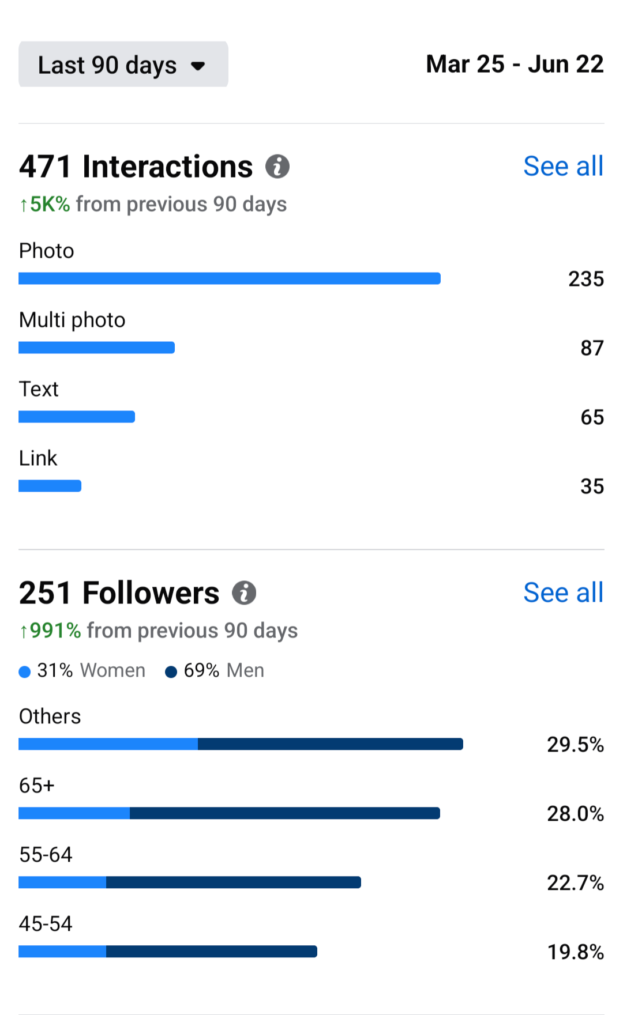The height and width of the screenshot is (1015, 623).
Task: Tap the 251 Followers heading
Action: tap(119, 593)
